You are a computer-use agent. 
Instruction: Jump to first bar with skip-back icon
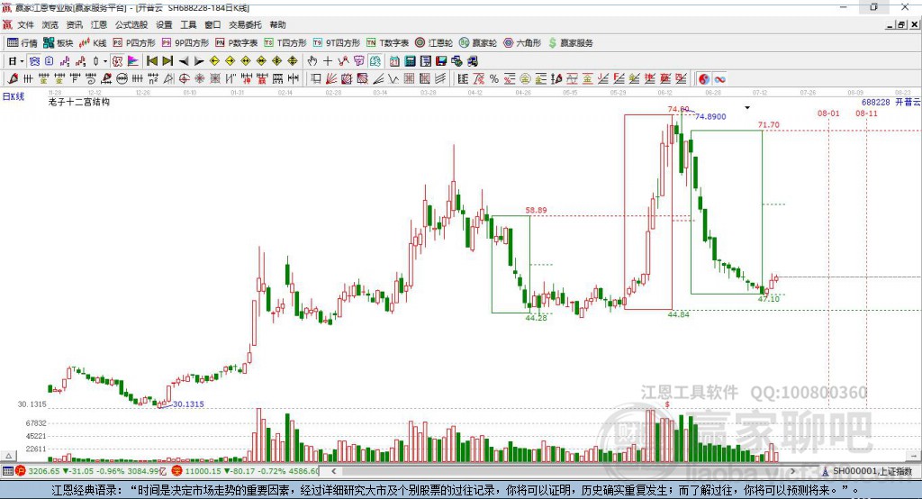[x=151, y=61]
